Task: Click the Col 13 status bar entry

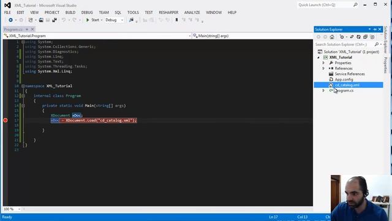Action: [302, 217]
